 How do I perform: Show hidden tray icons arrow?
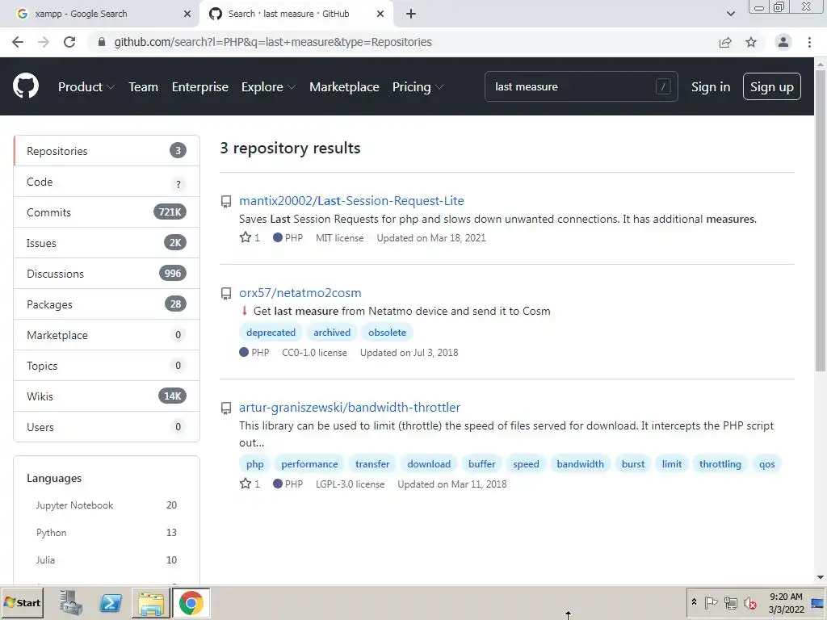(x=694, y=602)
